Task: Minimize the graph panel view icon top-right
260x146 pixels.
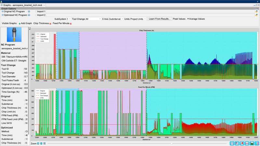Action: coord(254,5)
